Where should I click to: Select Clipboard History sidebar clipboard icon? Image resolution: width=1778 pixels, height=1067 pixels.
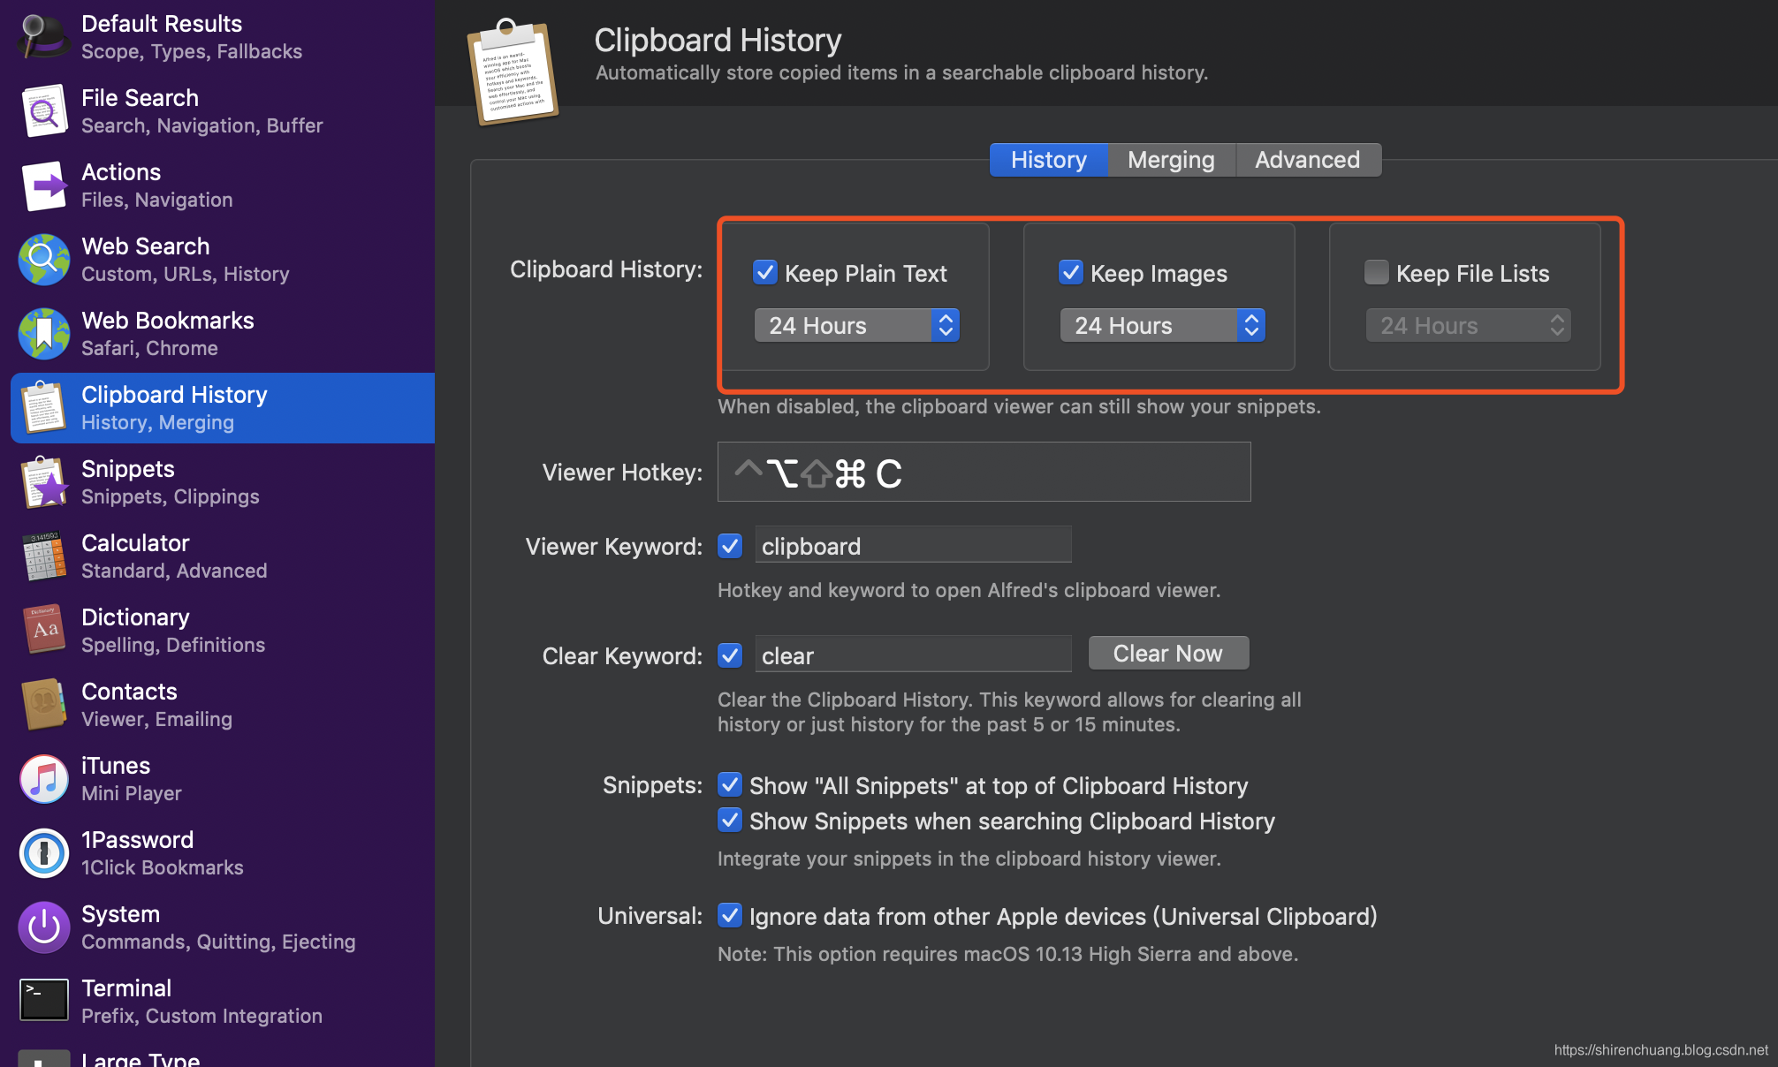(43, 408)
